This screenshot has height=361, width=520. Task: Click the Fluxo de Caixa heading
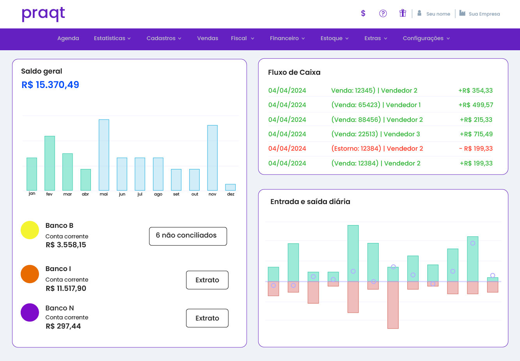(294, 72)
